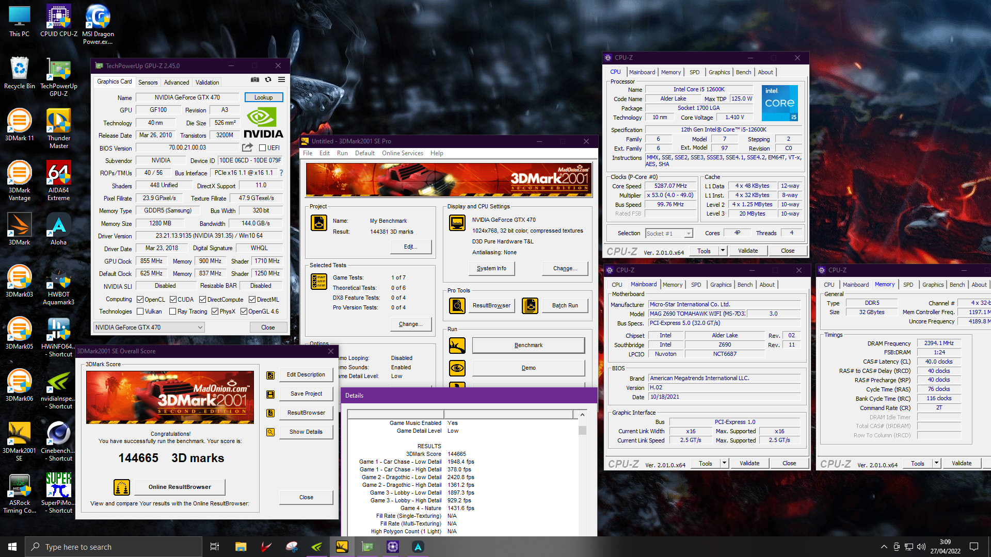Click Edit Description button in score dialog
The width and height of the screenshot is (991, 557).
coord(306,375)
